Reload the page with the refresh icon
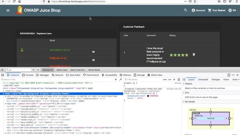Viewport: 240px width, 135px height. click(14, 1)
